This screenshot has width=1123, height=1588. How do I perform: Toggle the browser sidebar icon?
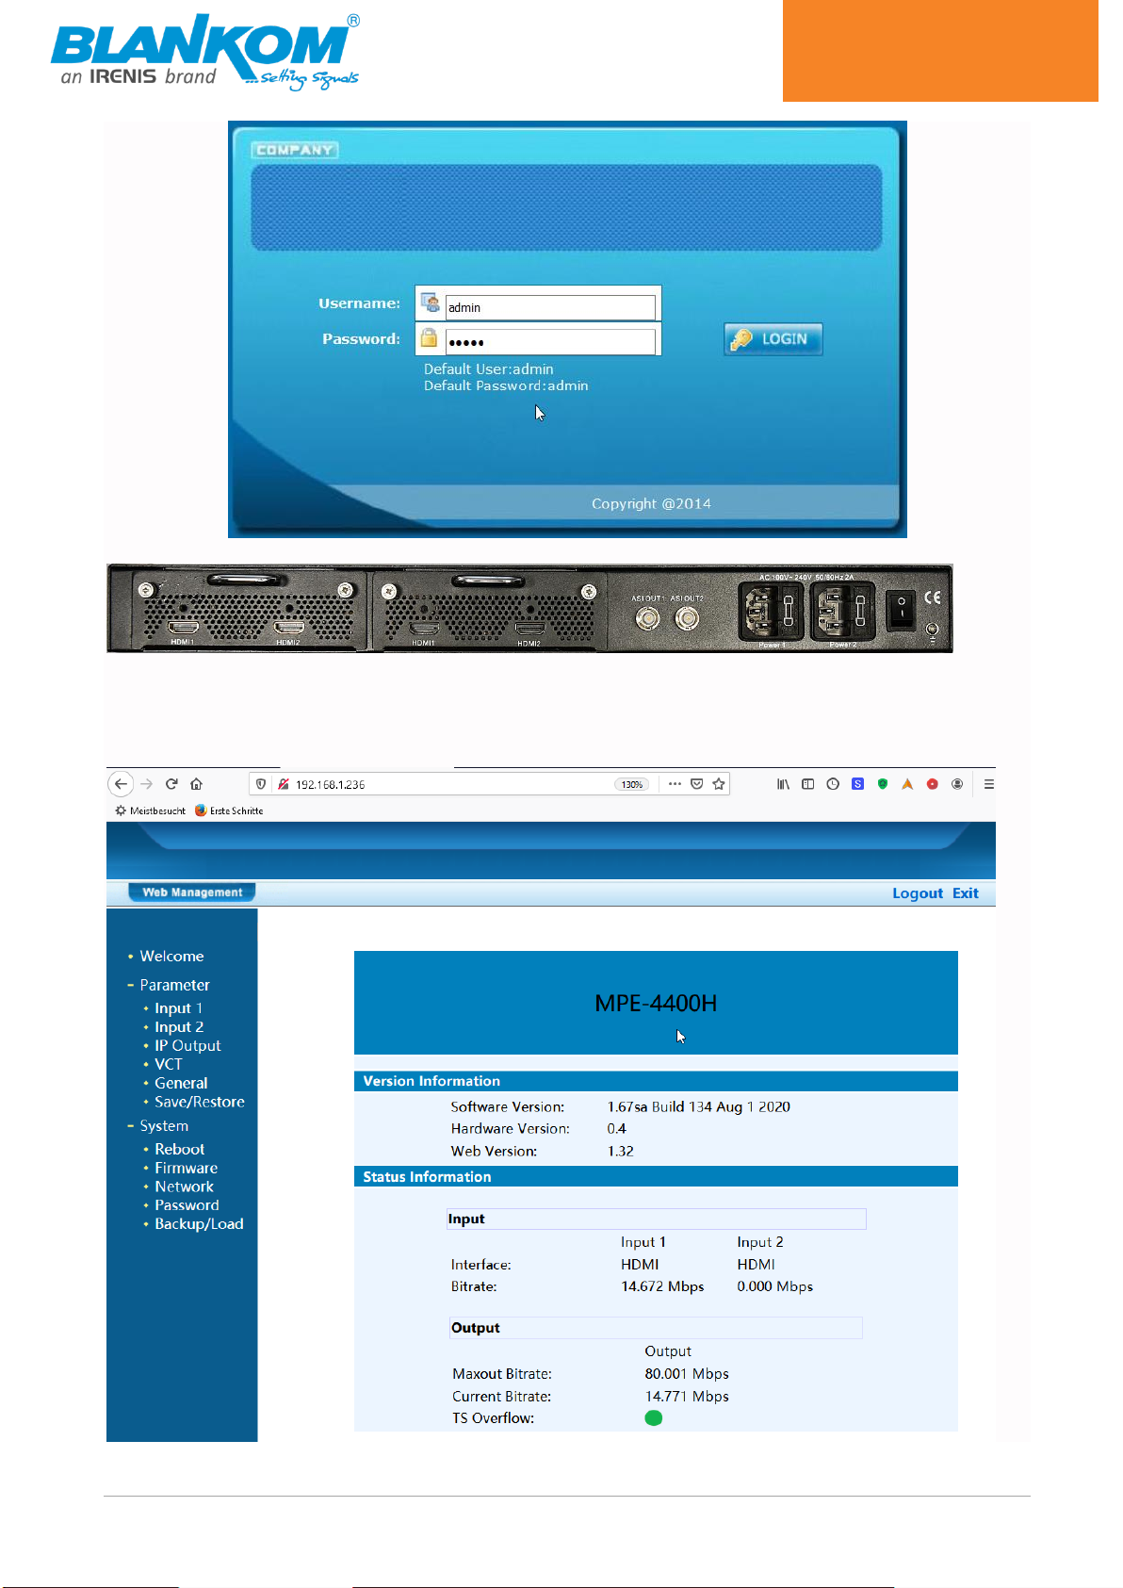(807, 784)
